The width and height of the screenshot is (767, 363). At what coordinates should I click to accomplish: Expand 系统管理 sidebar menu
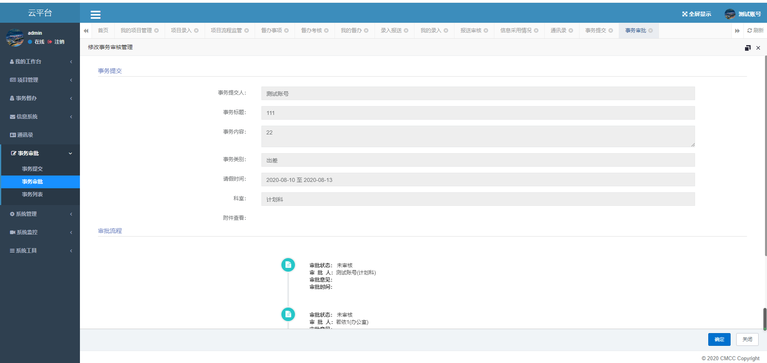click(x=40, y=214)
